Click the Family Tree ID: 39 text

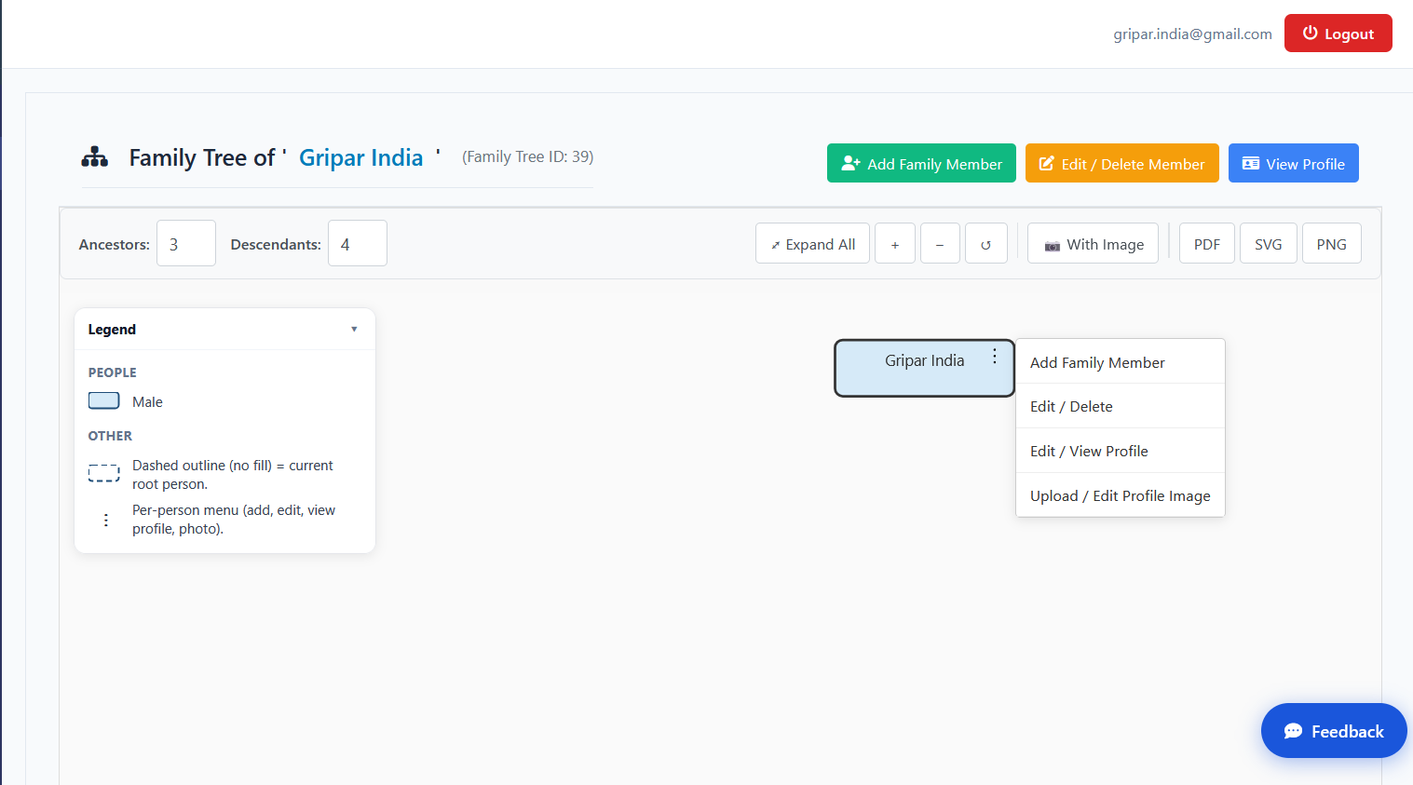click(528, 156)
